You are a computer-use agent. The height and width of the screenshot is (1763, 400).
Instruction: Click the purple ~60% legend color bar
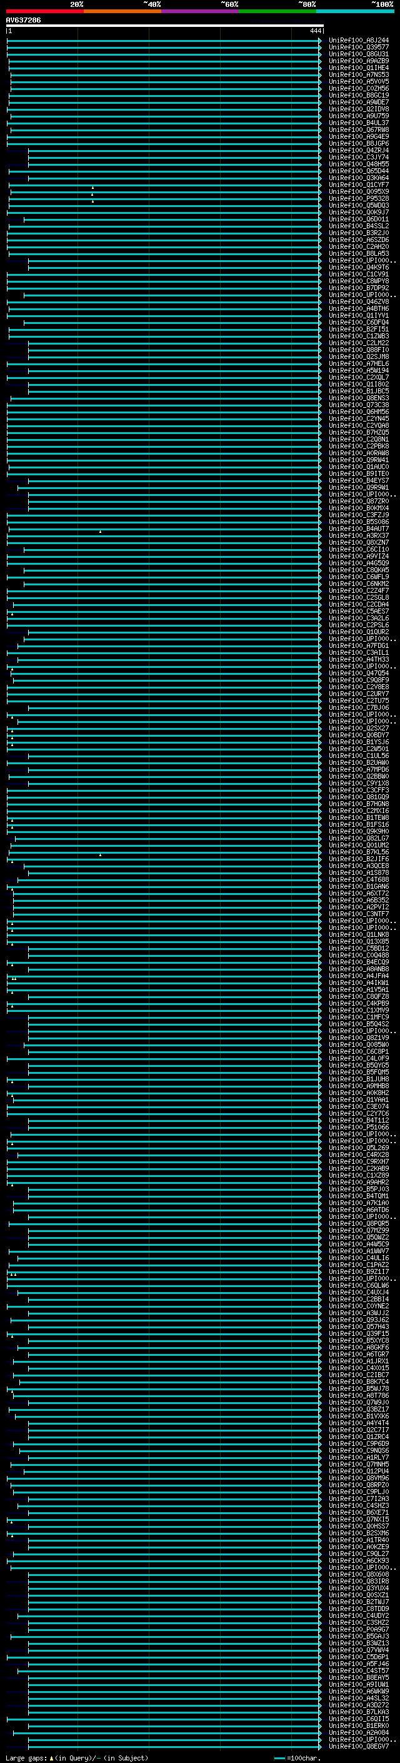pyautogui.click(x=201, y=11)
